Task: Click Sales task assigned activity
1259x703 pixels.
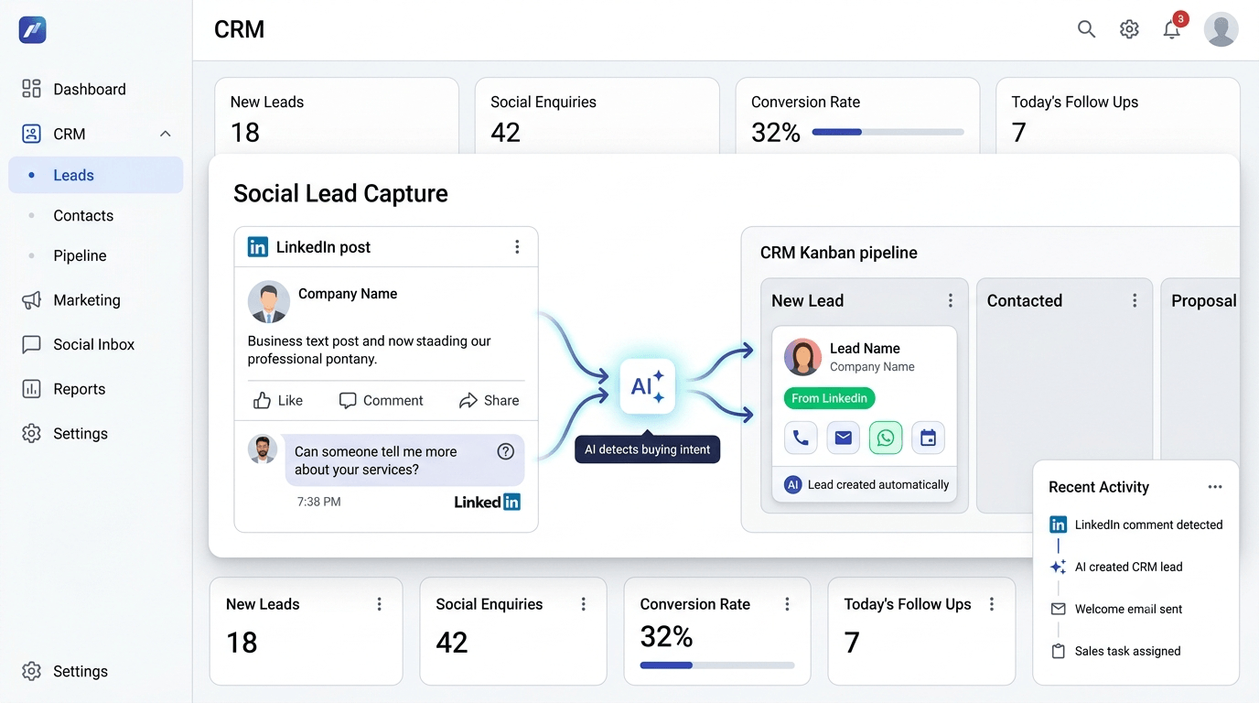Action: [1127, 651]
